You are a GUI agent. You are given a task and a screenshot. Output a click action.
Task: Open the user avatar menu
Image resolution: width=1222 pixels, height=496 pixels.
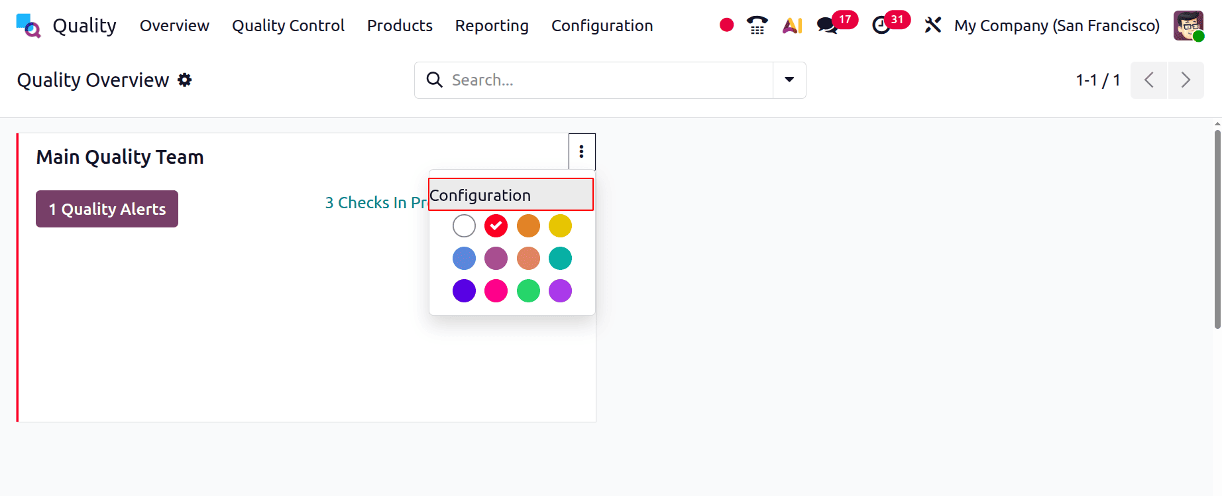[x=1188, y=25]
